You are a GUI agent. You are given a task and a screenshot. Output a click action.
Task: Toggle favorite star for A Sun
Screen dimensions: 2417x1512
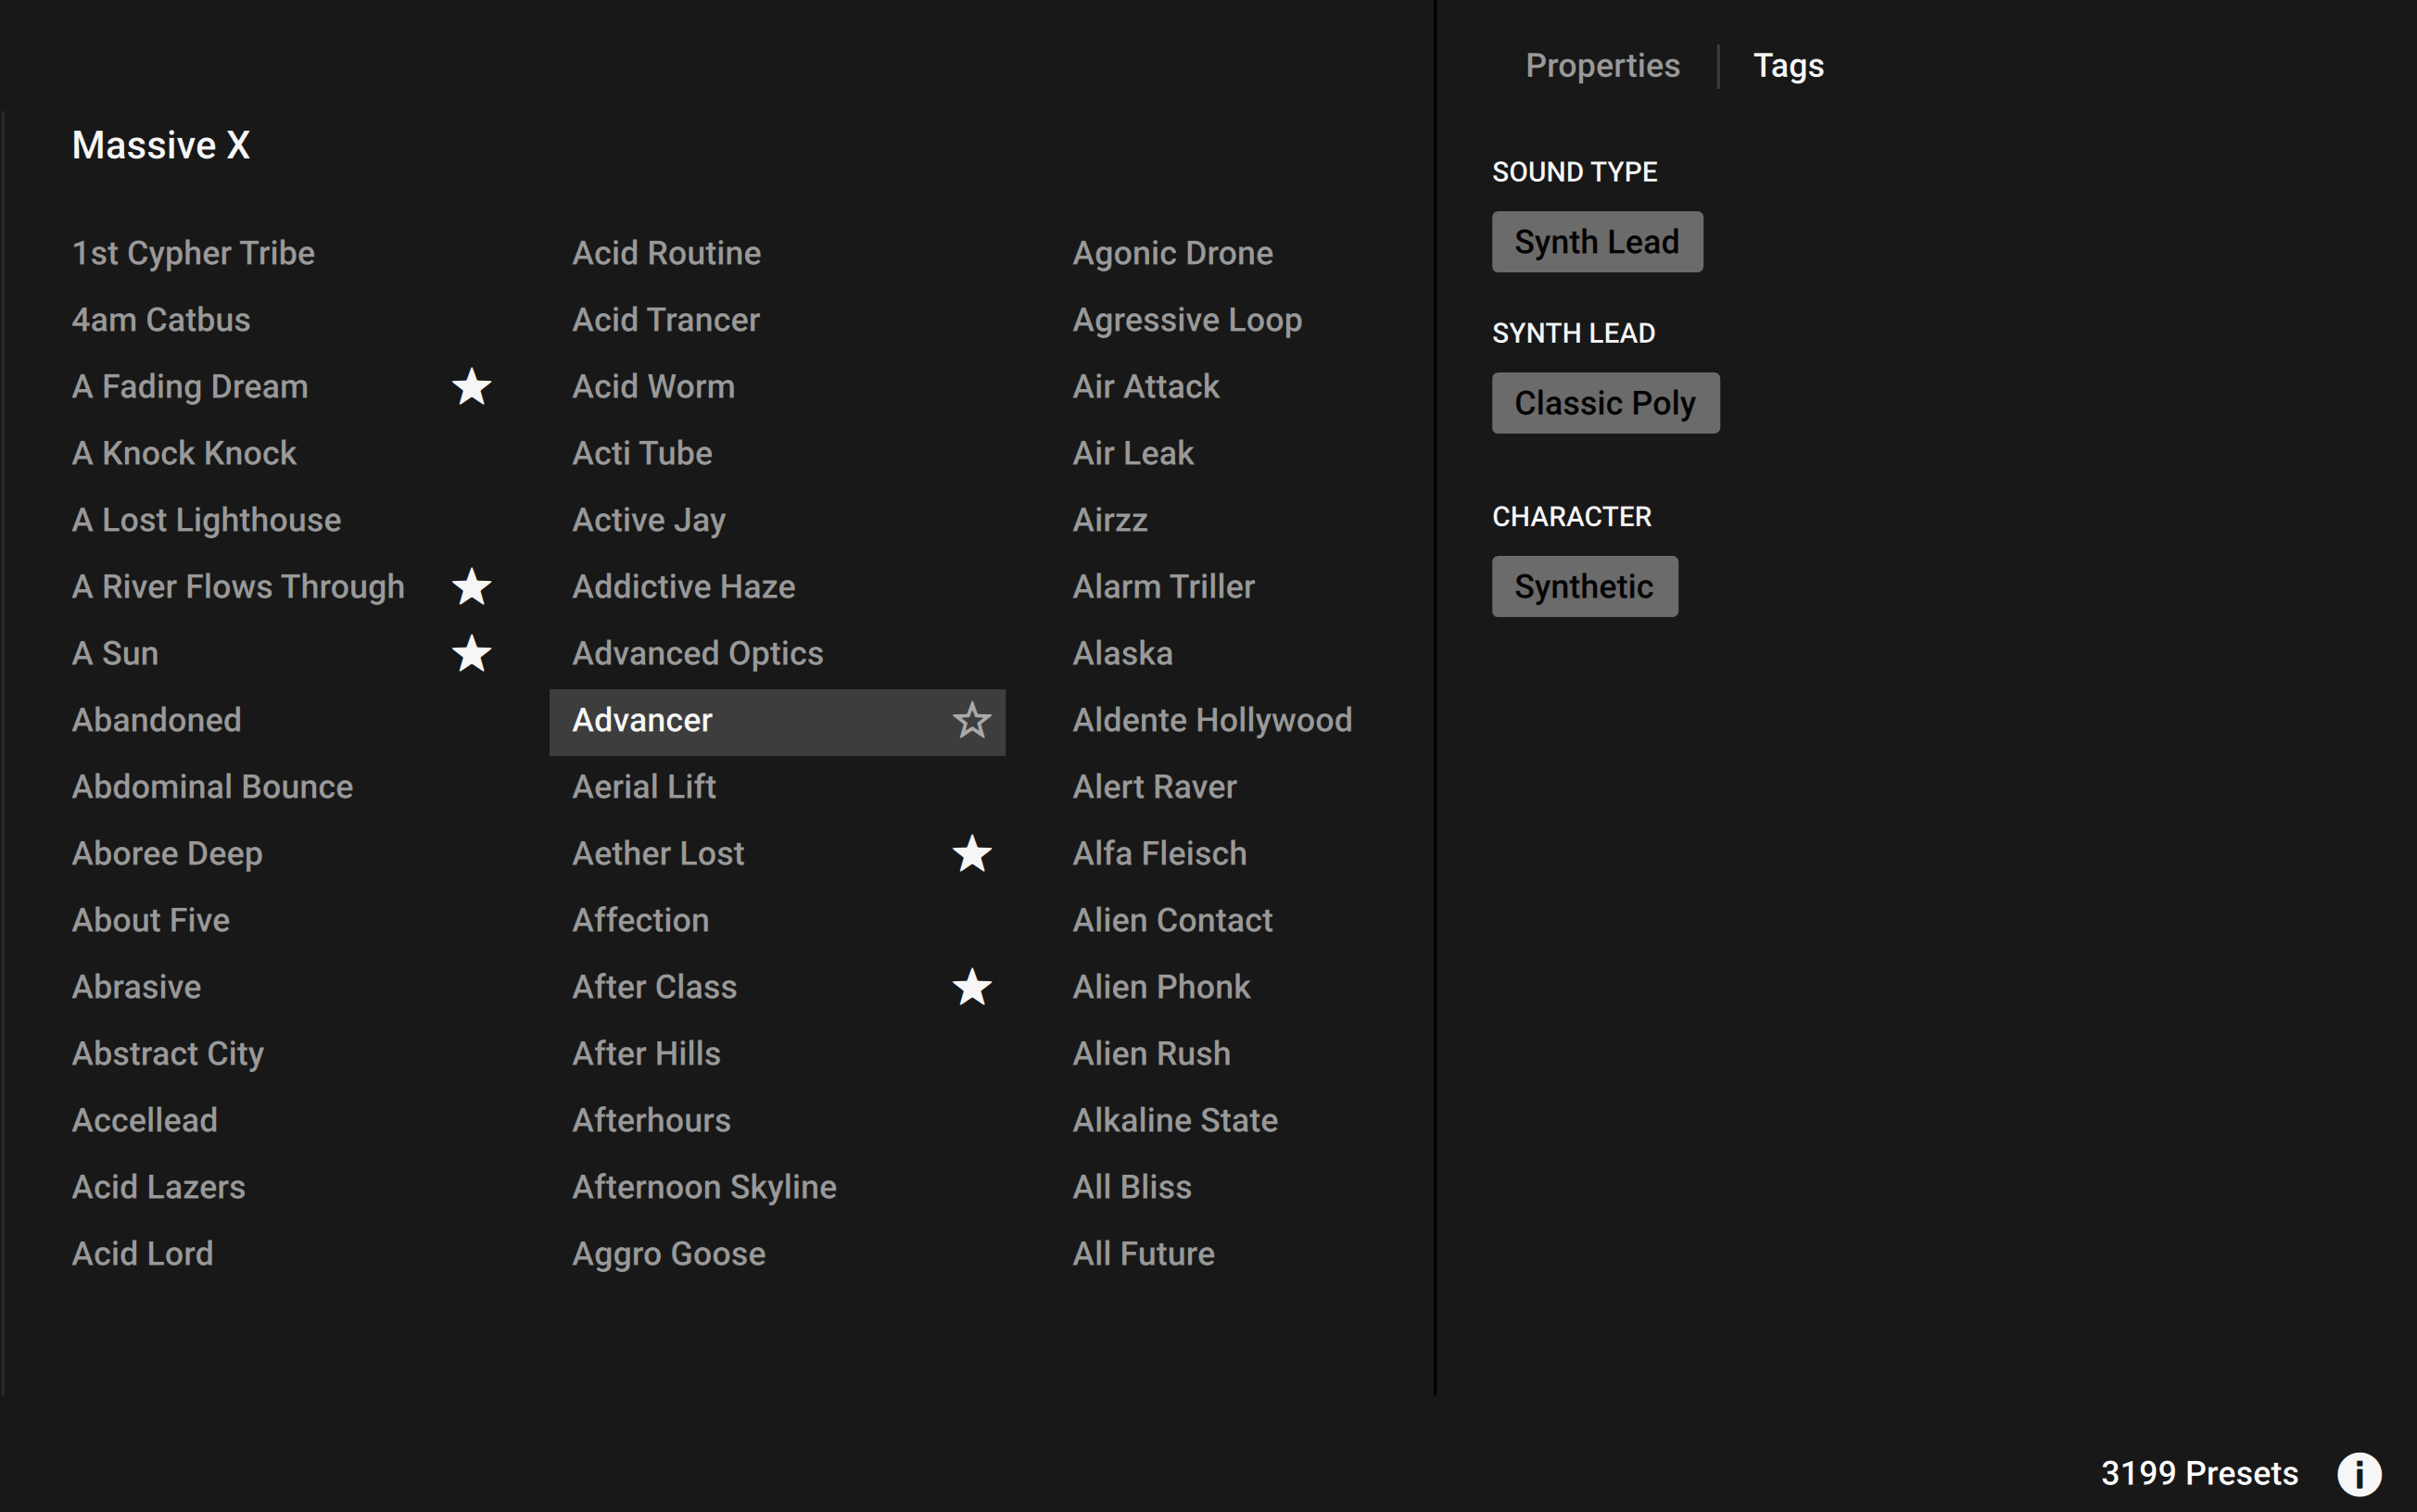(x=472, y=653)
